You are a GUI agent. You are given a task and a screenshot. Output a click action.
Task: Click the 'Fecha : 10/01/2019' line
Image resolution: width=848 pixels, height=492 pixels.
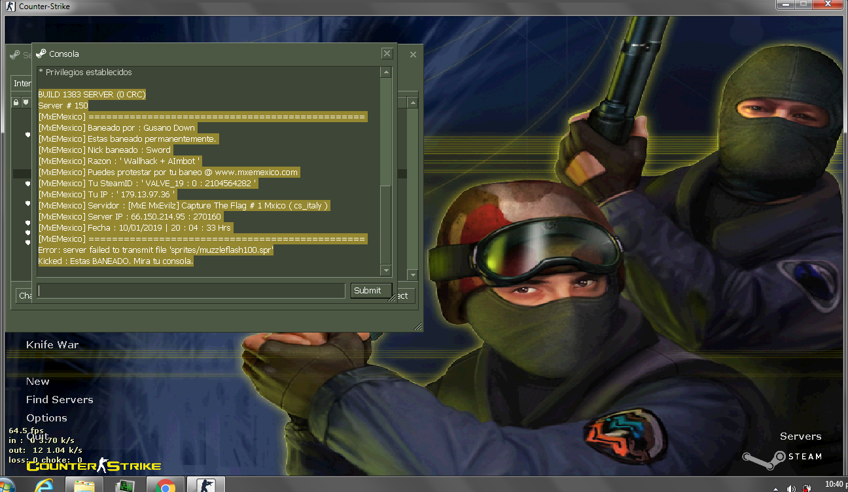[135, 228]
